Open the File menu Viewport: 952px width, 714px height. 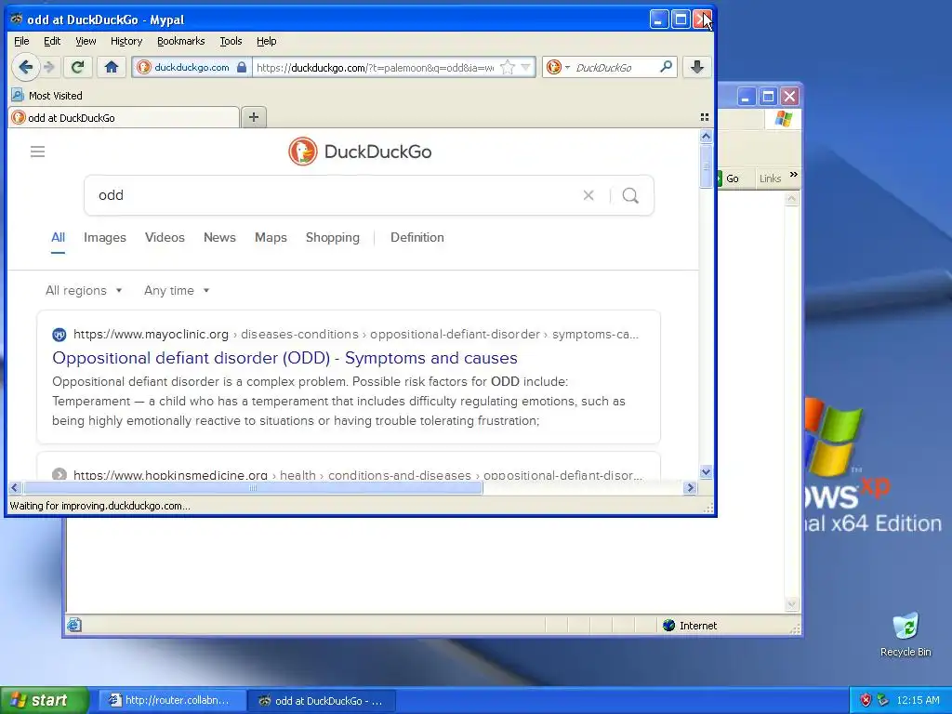[x=21, y=41]
